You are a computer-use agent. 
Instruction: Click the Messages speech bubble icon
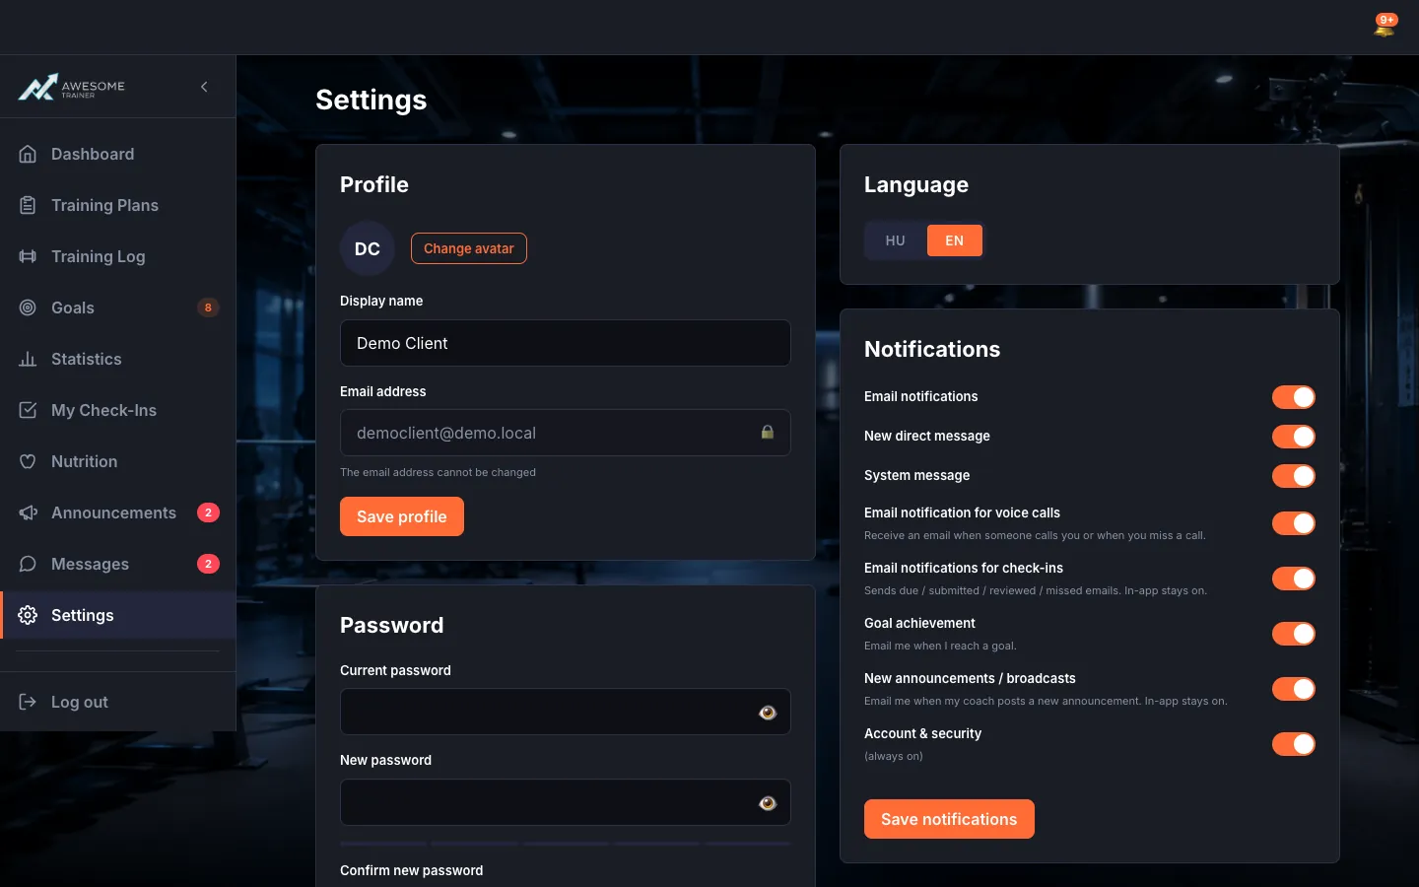click(28, 564)
